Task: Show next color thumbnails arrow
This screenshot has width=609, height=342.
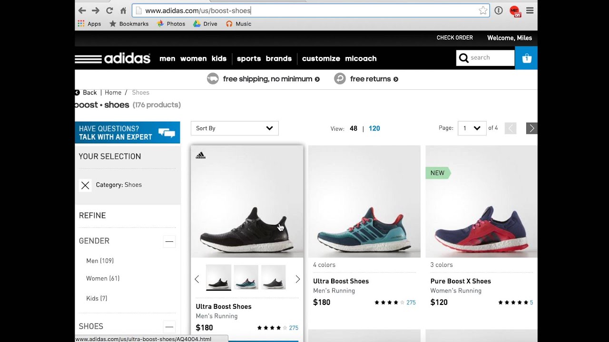Action: coord(298,279)
